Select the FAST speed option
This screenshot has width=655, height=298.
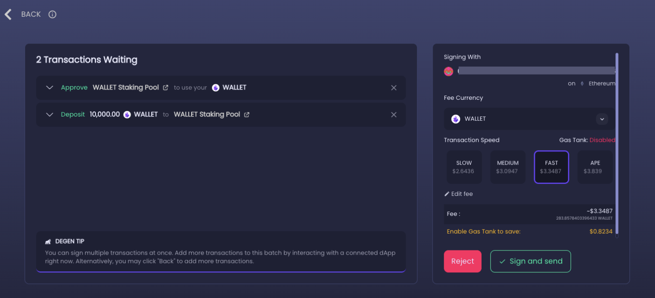(x=552, y=167)
